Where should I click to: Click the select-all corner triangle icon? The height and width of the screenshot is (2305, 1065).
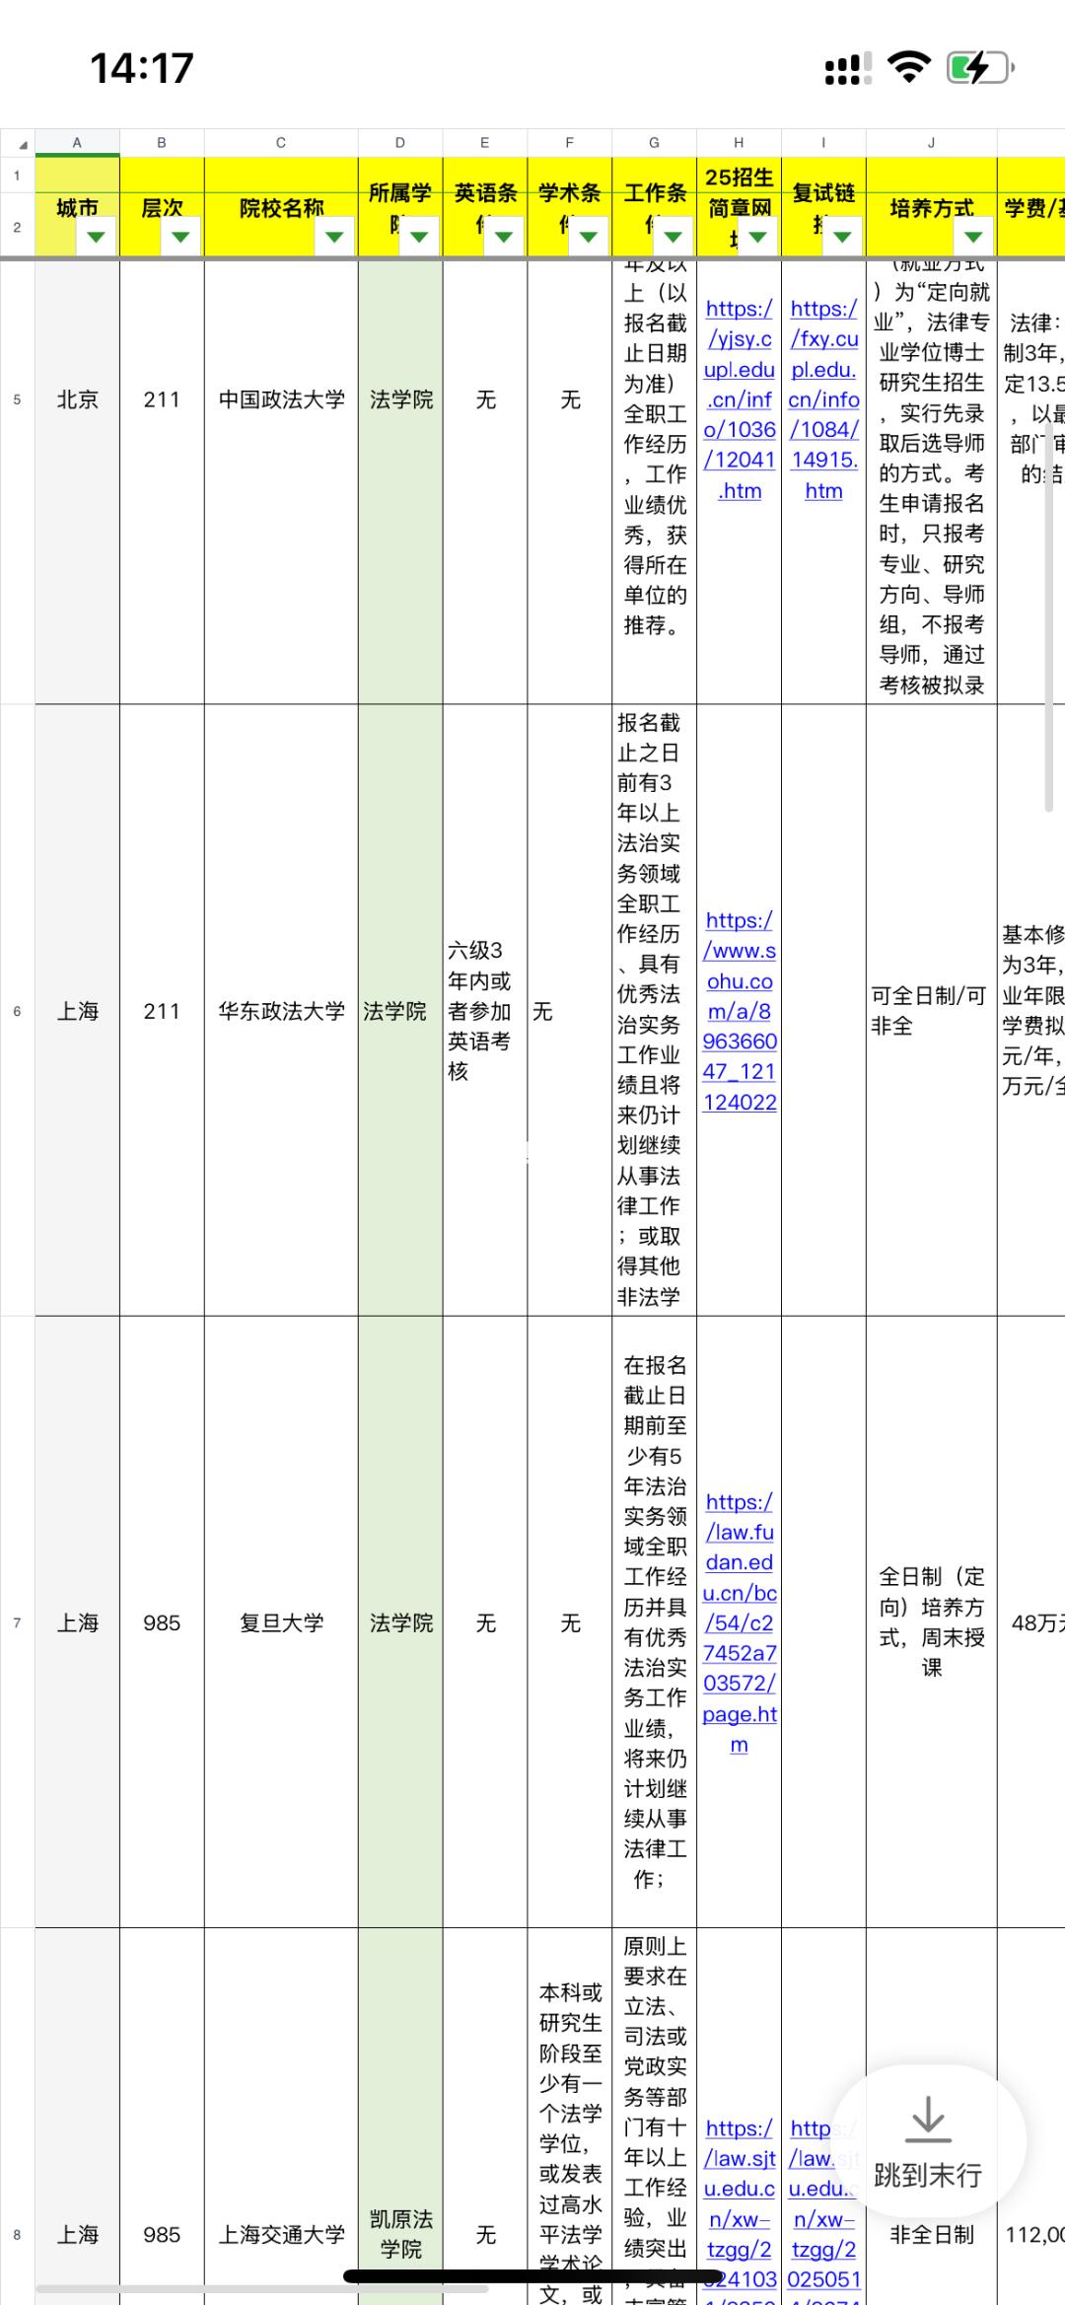click(22, 145)
